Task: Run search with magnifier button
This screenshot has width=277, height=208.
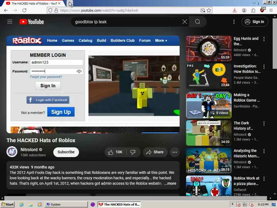Action: 198,22
